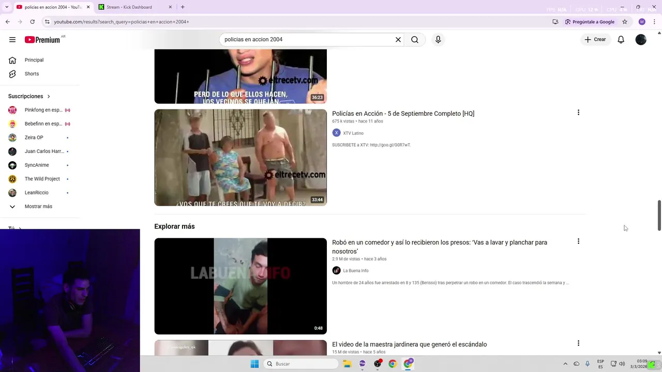
Task: Start voice search with the microphone
Action: 438,40
